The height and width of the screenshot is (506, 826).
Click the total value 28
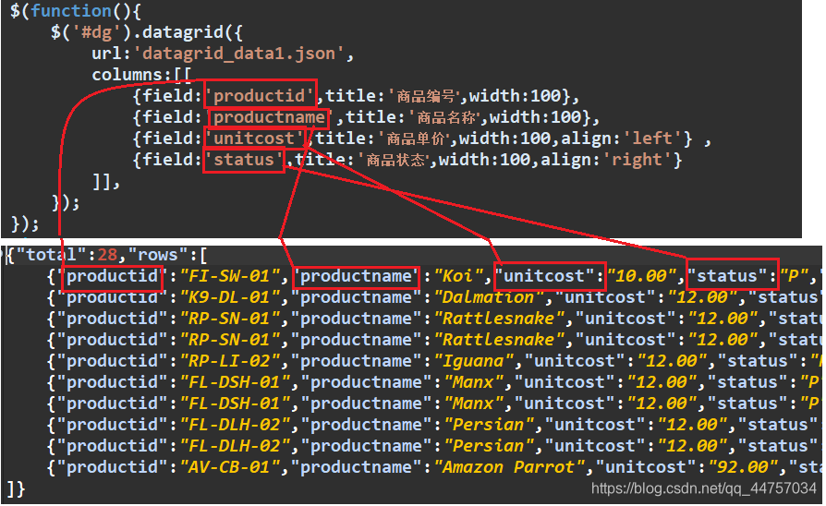coord(107,256)
